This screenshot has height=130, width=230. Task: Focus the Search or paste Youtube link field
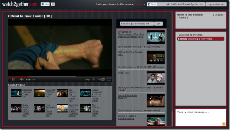click(x=137, y=24)
